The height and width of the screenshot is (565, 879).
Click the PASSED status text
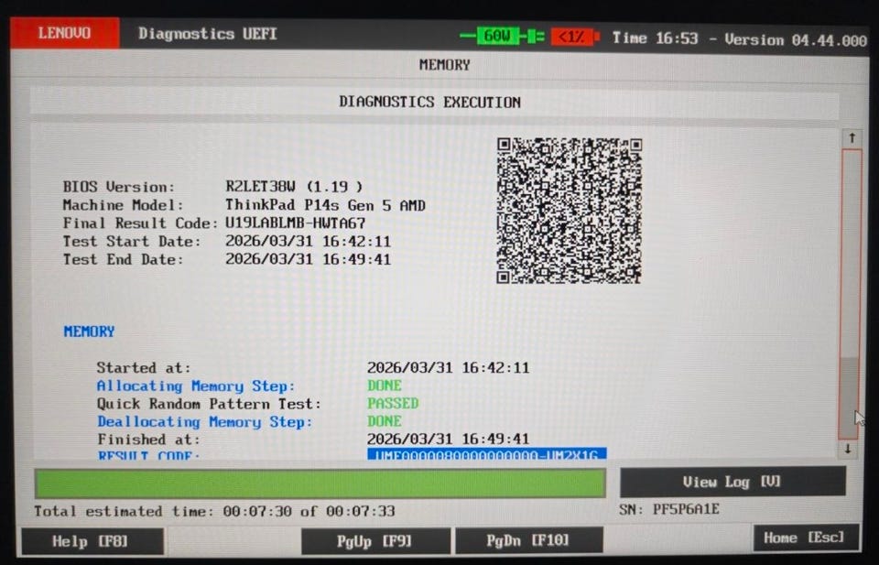tap(393, 404)
